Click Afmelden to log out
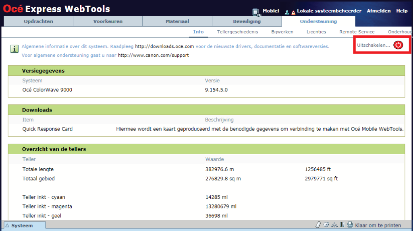The height and width of the screenshot is (231, 413). (378, 11)
